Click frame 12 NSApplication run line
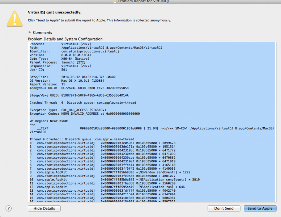 pyautogui.click(x=107, y=187)
